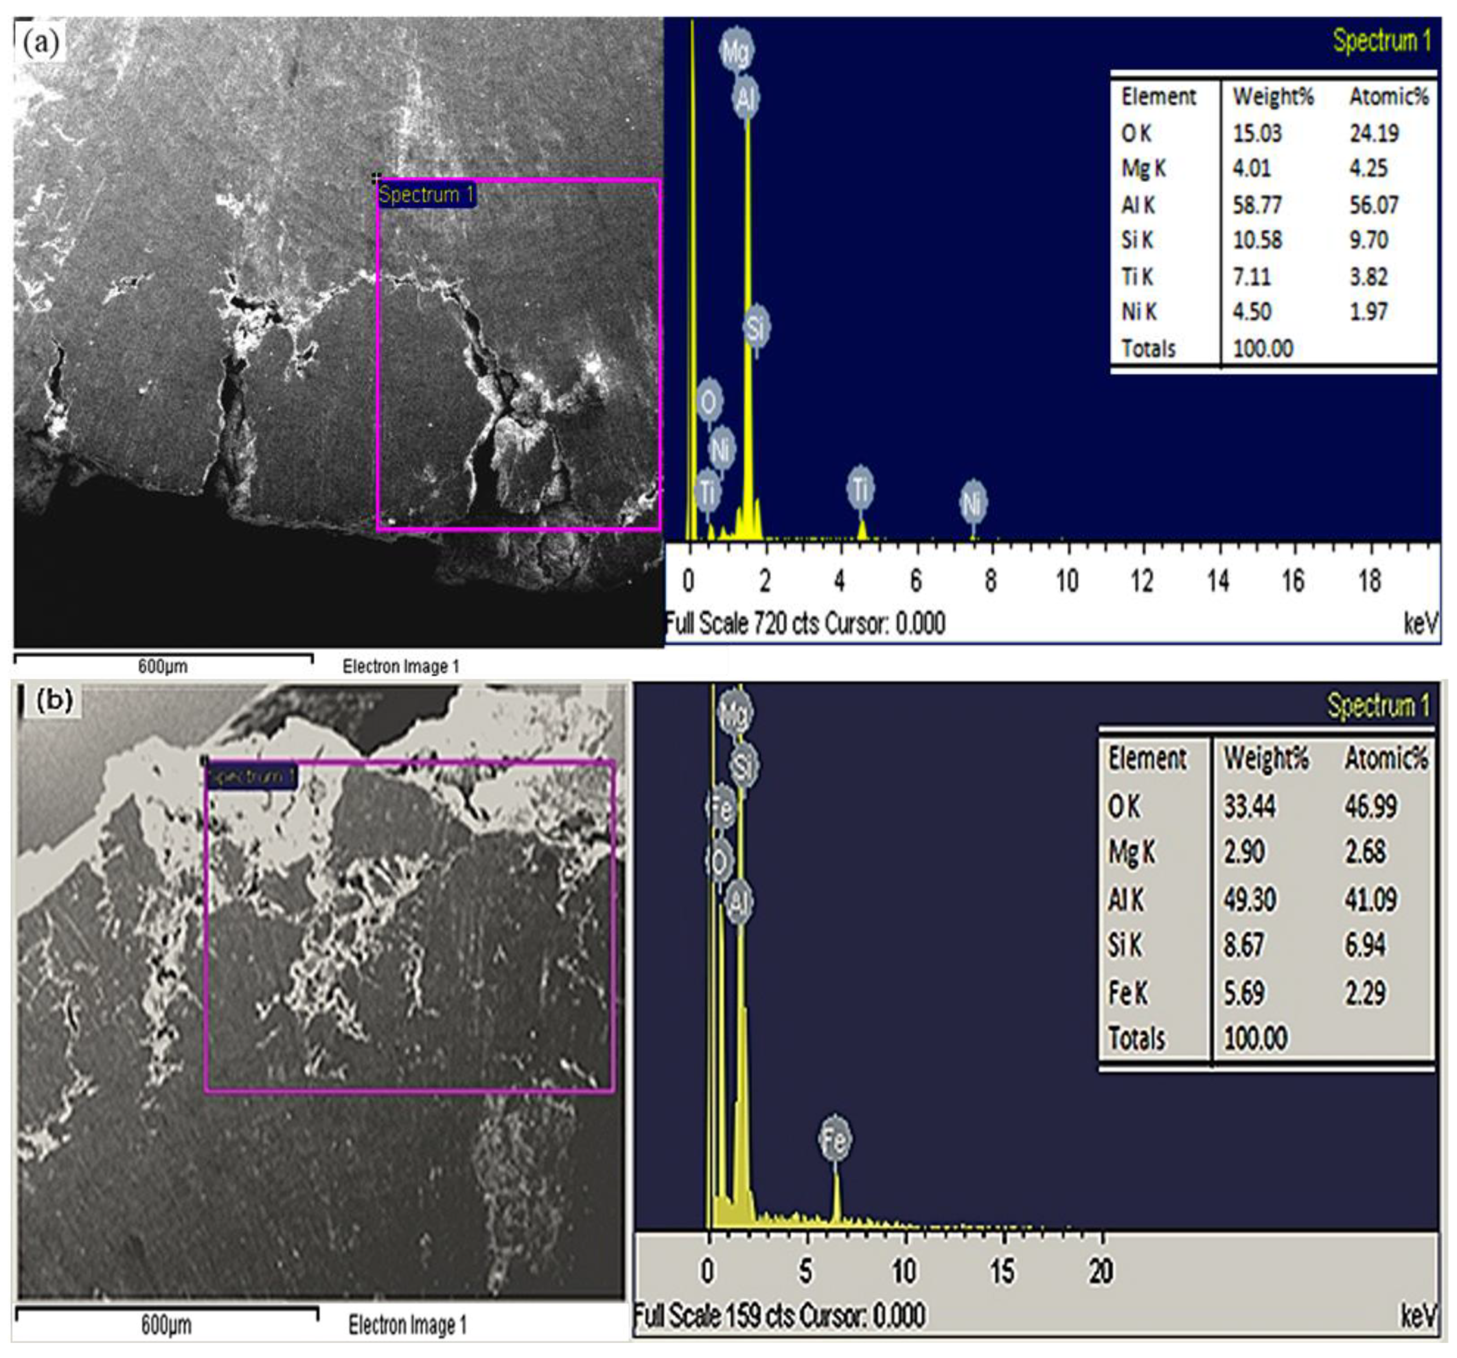This screenshot has height=1358, width=1457.
Task: Click the Si peak marker in spectrum (a)
Action: pos(755,327)
